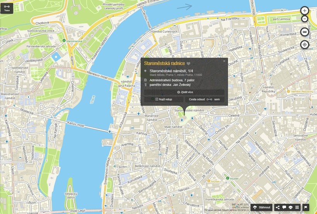The image size is (317, 214).
Task: Activate the ruler distance tool
Action: (305, 32)
